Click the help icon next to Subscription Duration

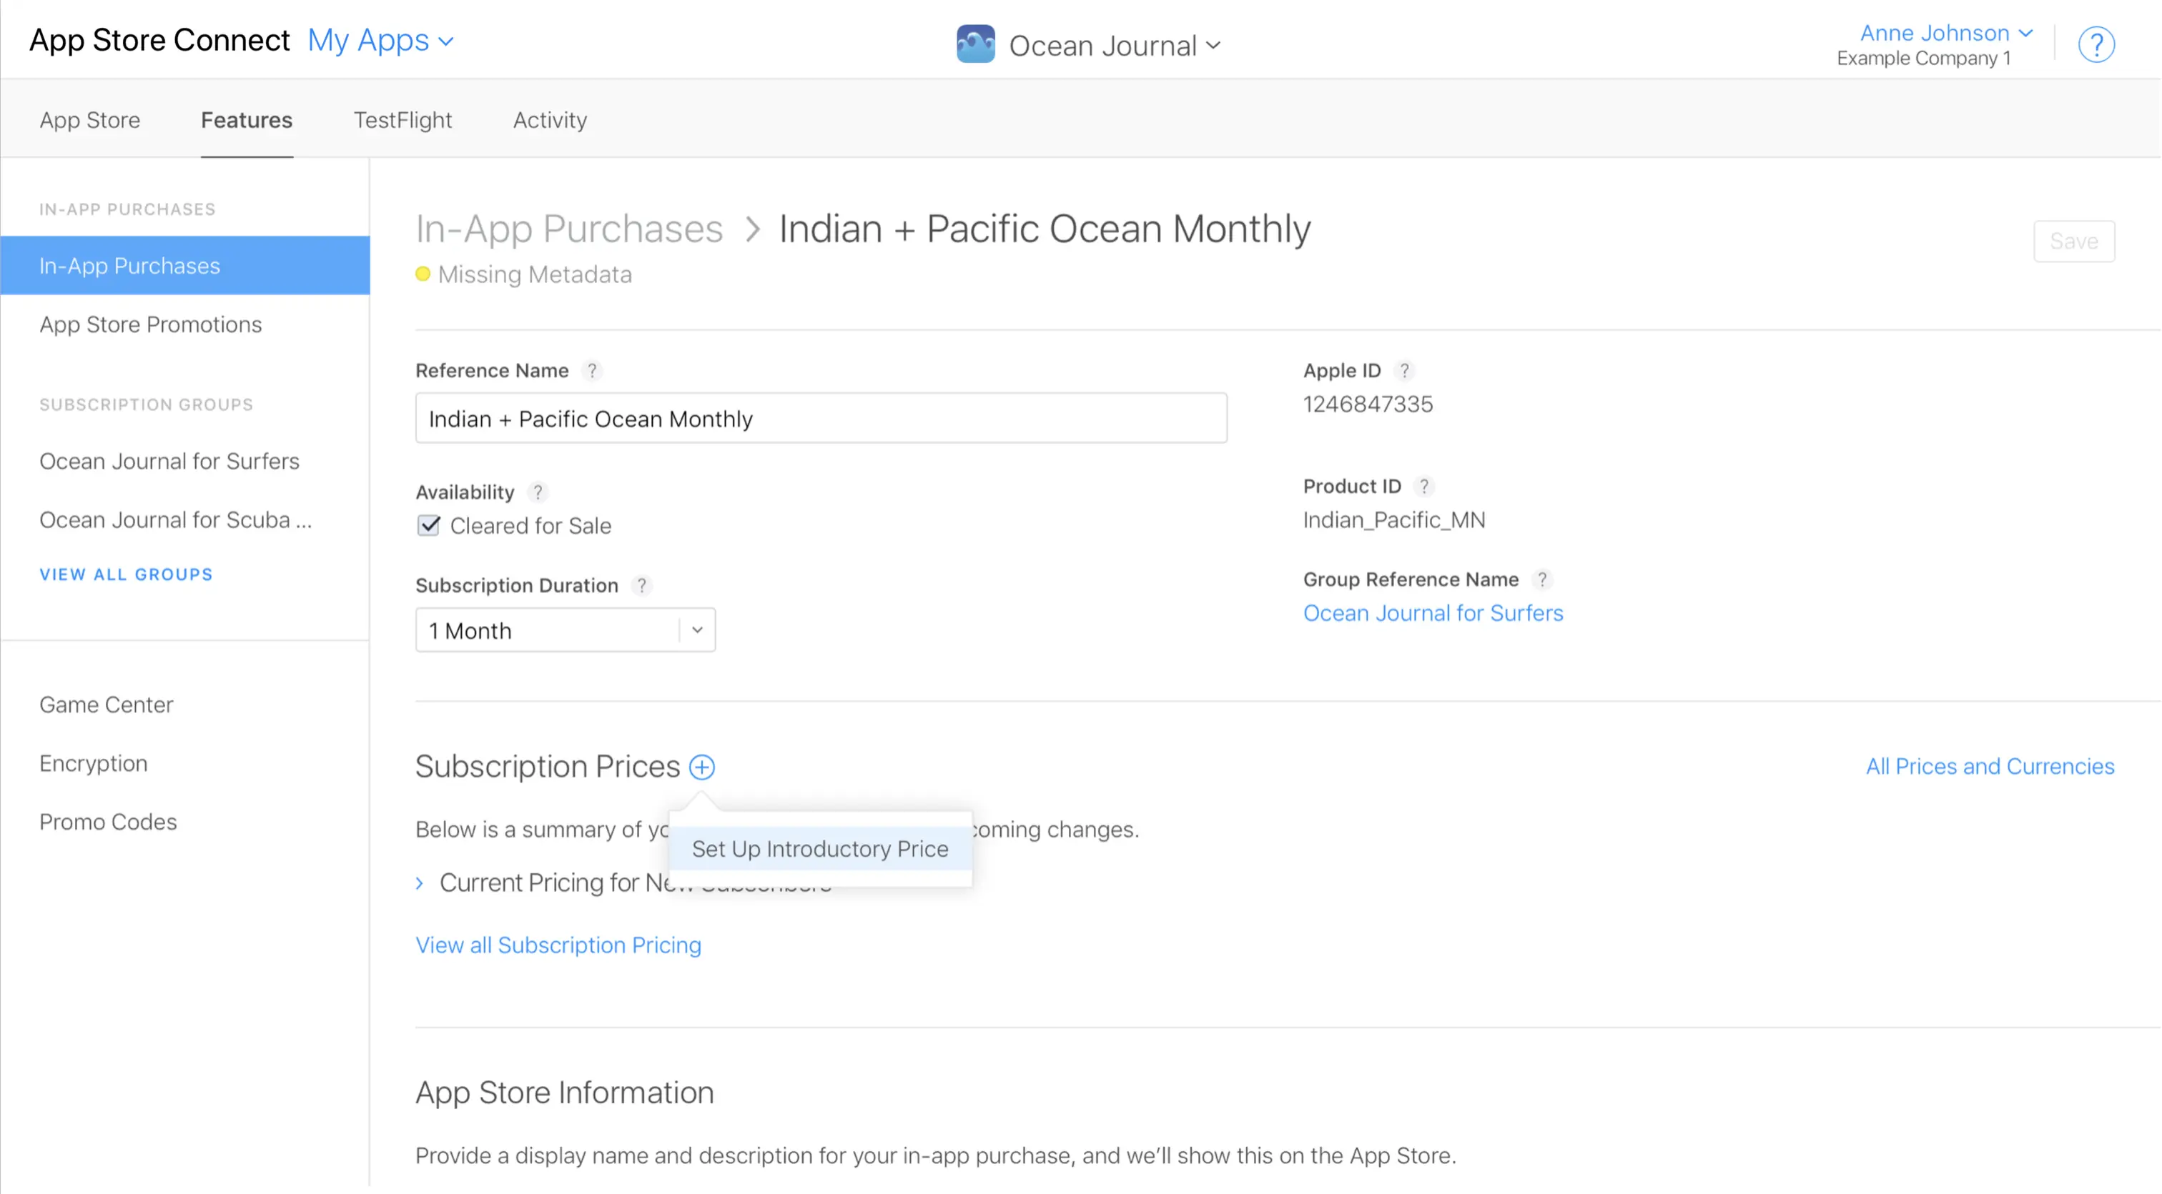click(642, 584)
